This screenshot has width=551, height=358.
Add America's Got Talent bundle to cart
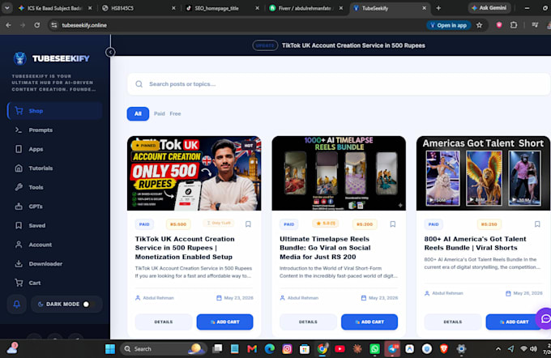coord(514,322)
